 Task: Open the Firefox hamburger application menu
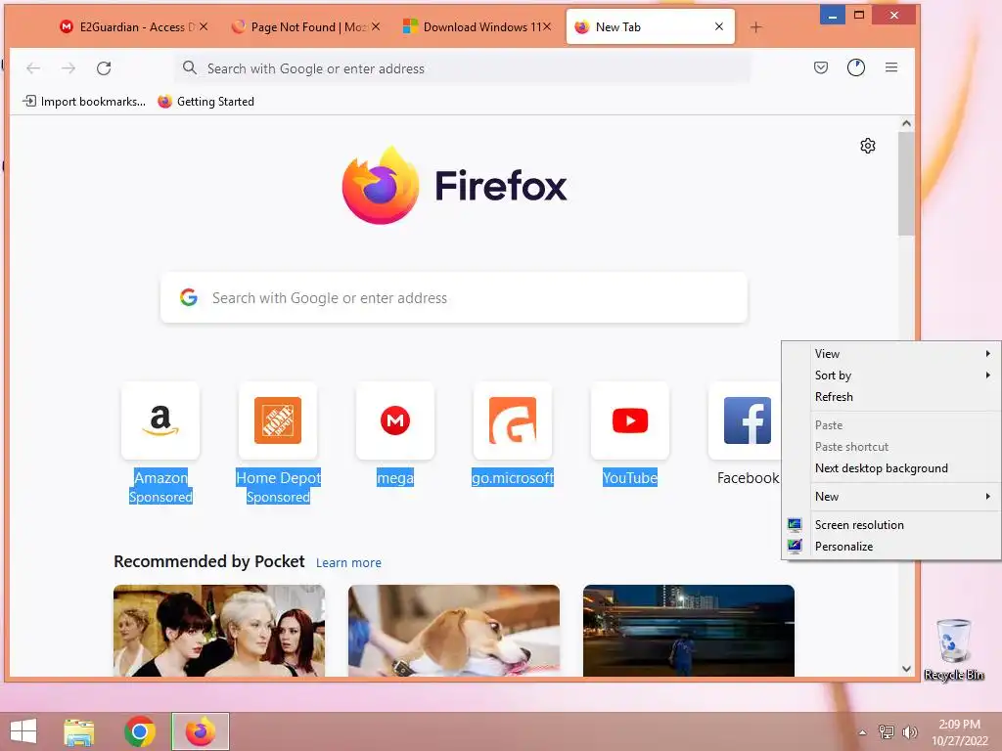click(x=891, y=67)
